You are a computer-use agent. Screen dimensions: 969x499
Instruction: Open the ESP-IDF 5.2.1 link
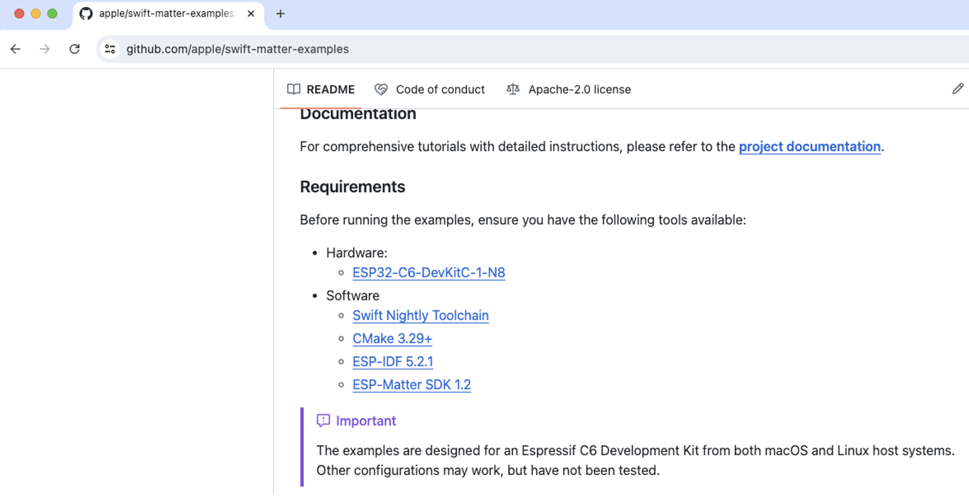point(393,361)
